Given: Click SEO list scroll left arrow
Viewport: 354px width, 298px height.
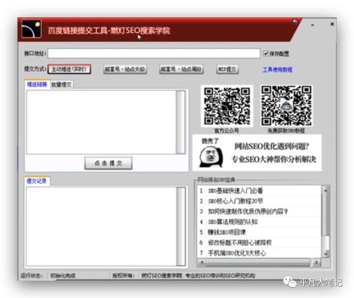Looking at the screenshot, I should pos(202,262).
